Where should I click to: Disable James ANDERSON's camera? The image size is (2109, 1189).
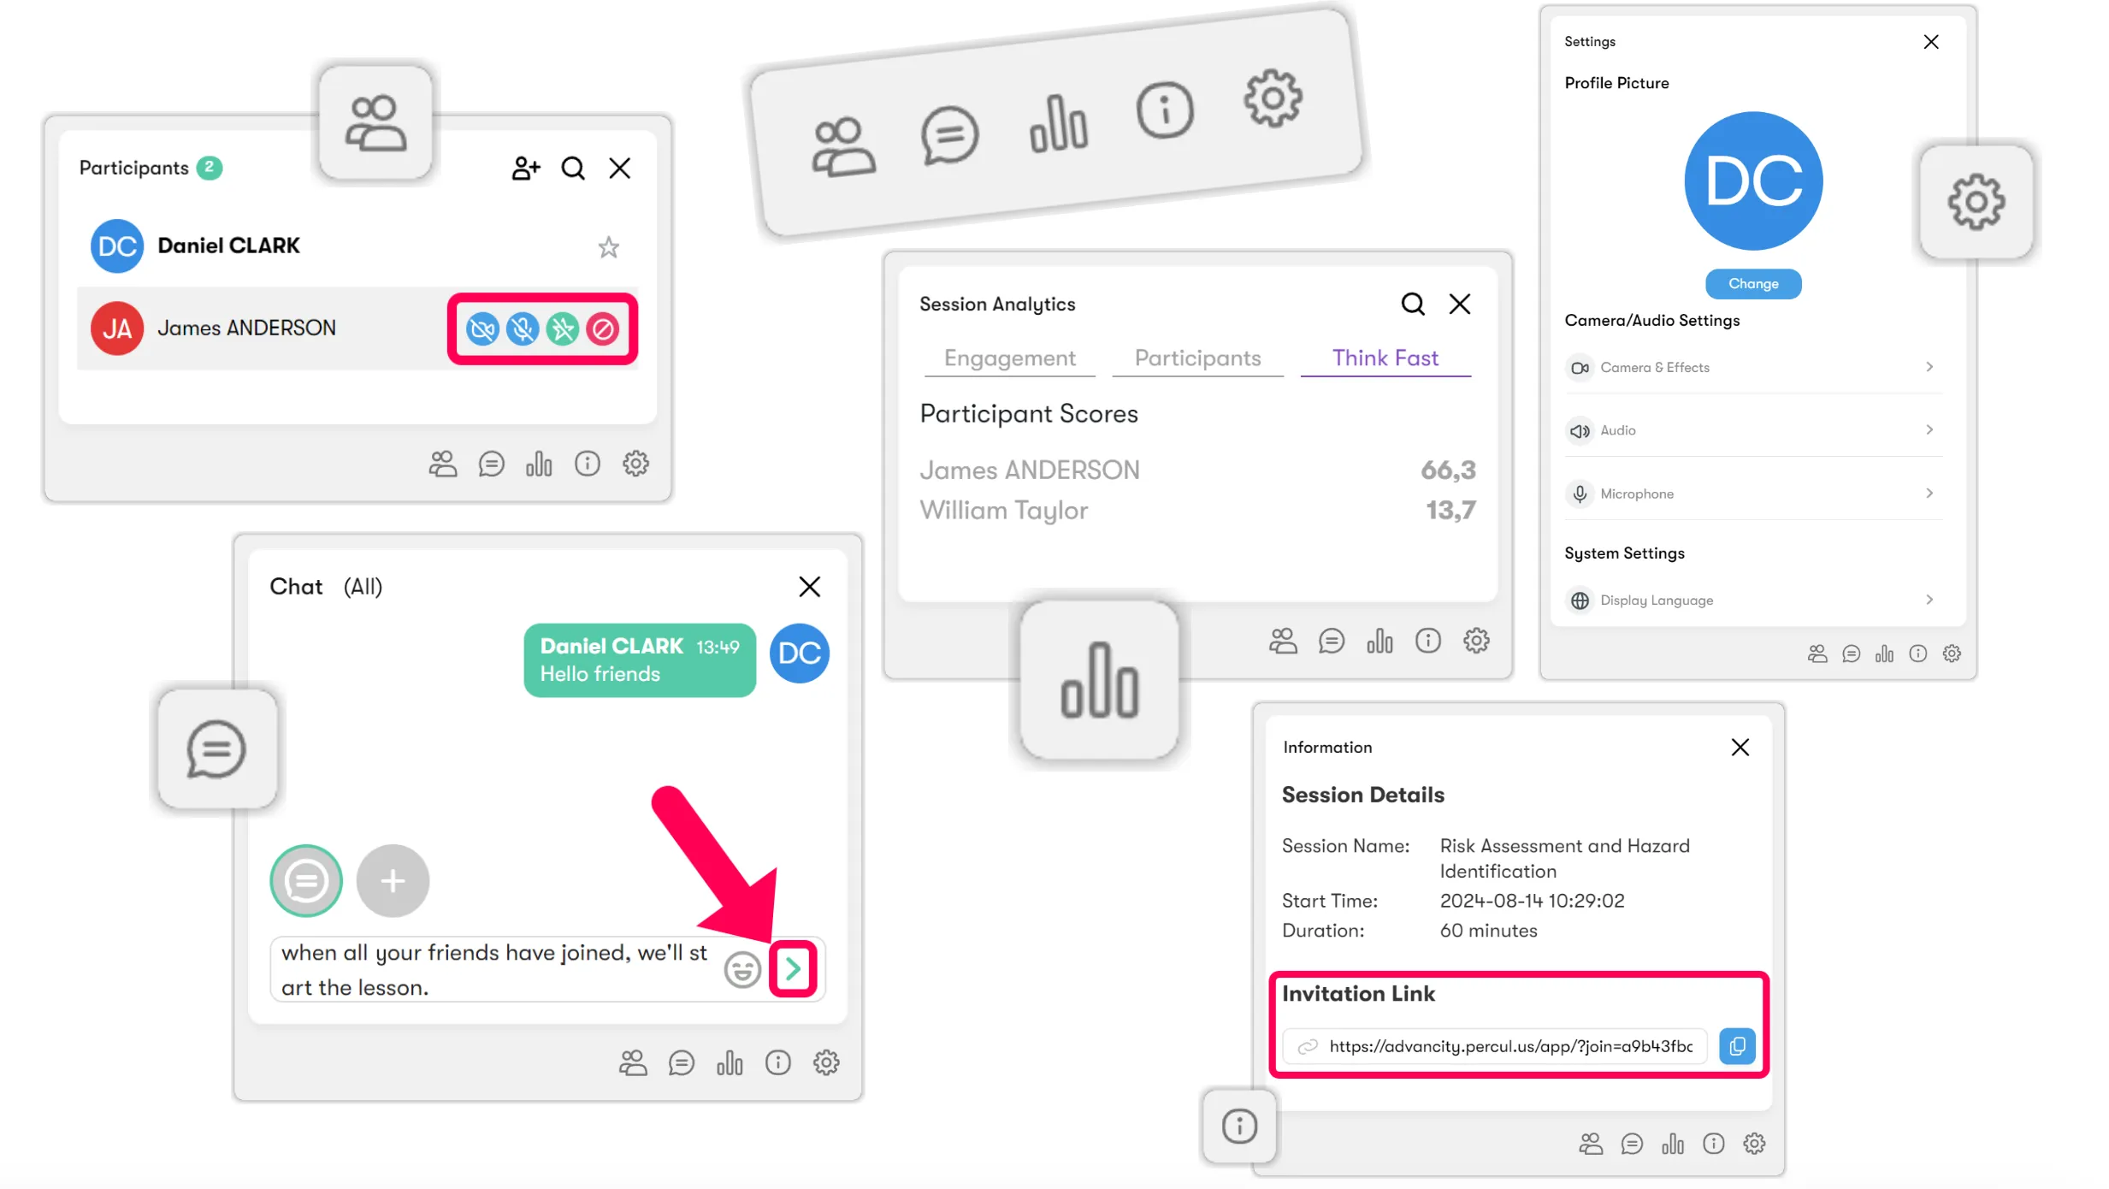point(482,329)
